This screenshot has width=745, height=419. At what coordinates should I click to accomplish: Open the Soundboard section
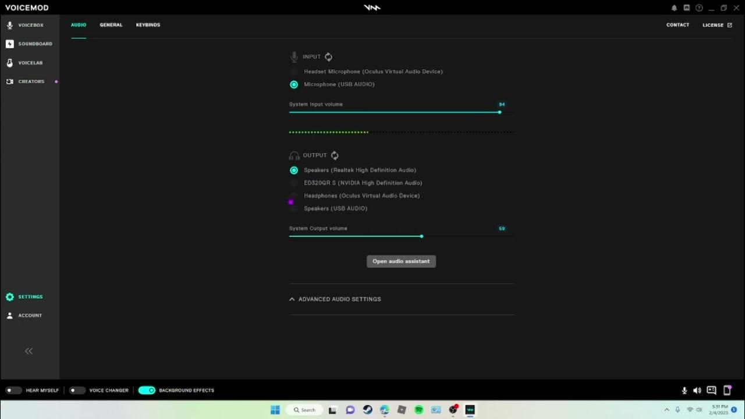[29, 44]
